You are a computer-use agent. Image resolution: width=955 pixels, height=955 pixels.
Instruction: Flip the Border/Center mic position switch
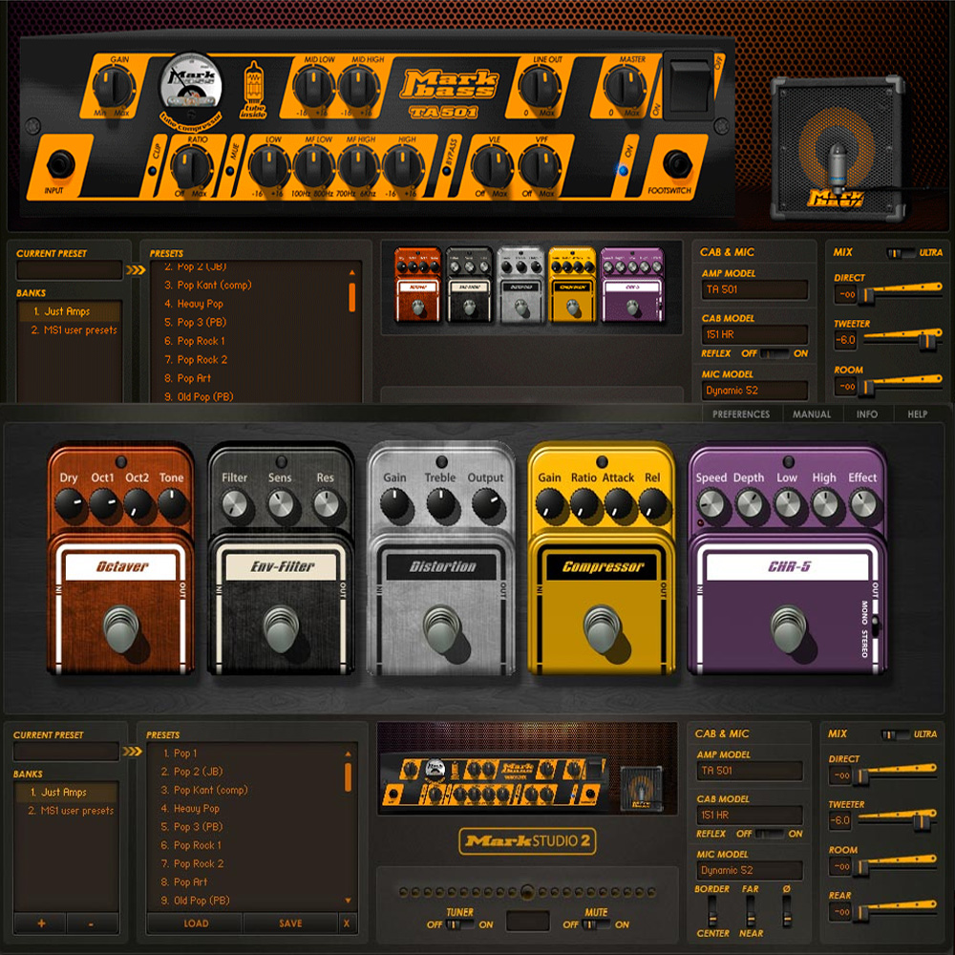coord(711,911)
